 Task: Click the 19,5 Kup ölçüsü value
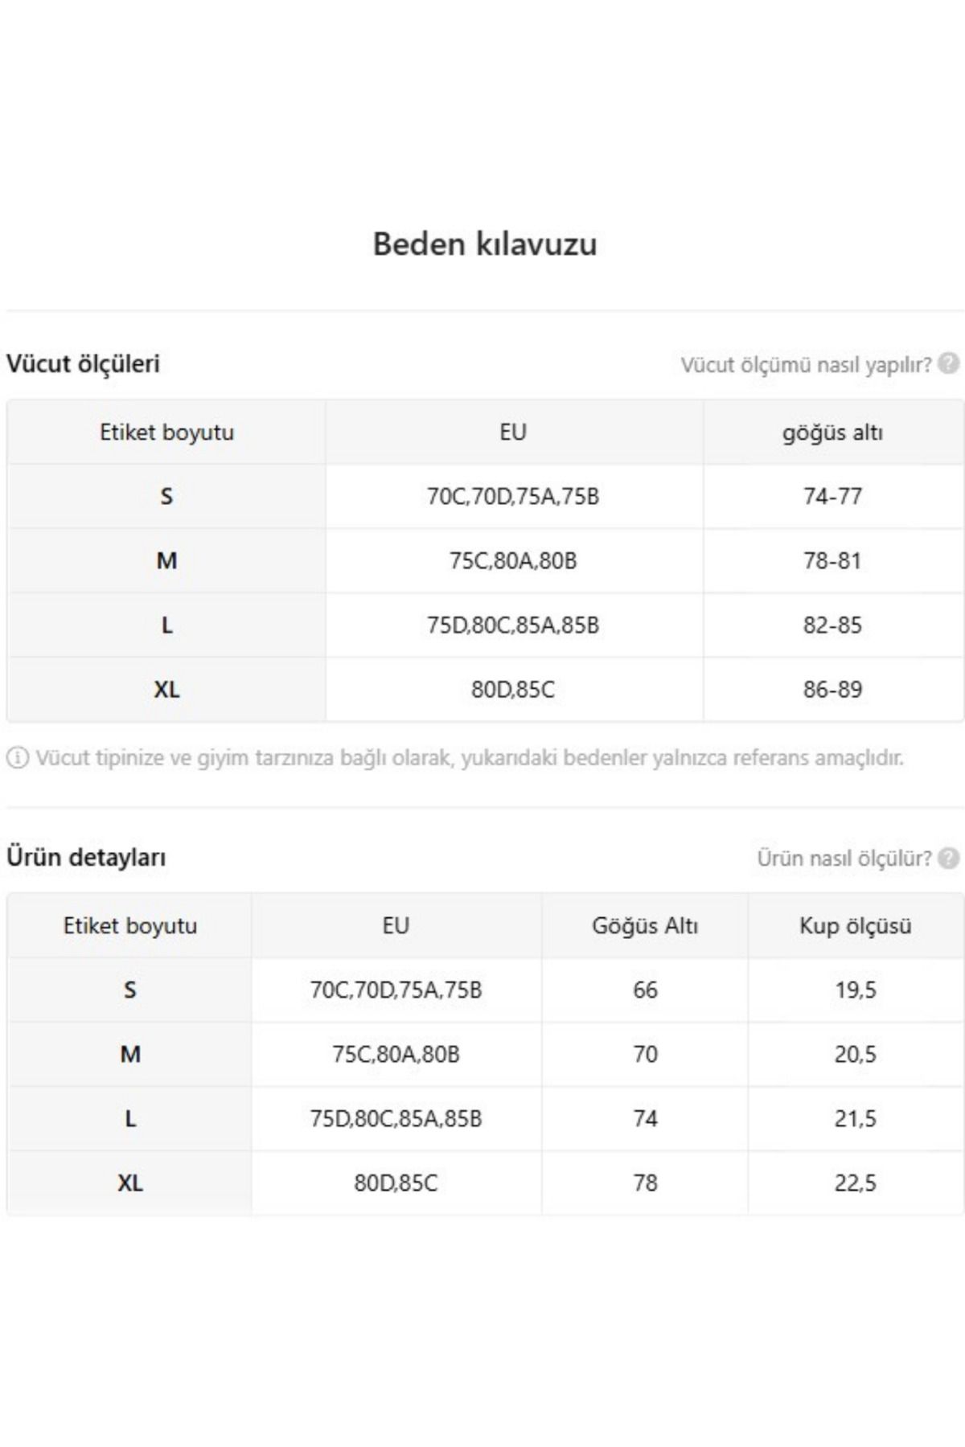point(856,990)
